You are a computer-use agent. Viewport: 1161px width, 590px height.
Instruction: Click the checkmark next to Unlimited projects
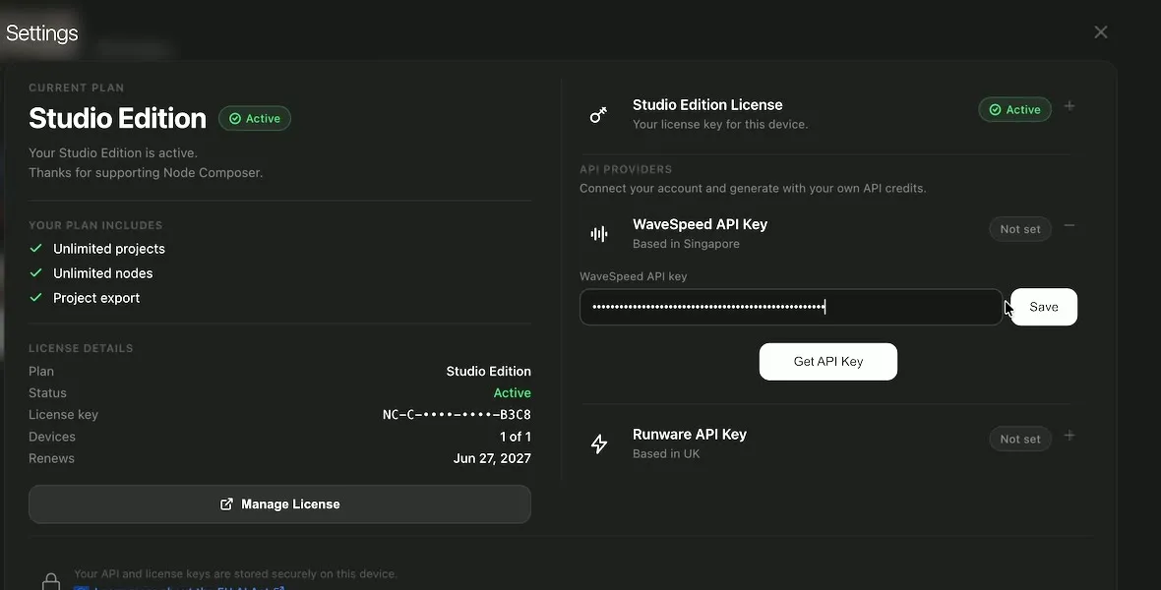[x=35, y=248]
